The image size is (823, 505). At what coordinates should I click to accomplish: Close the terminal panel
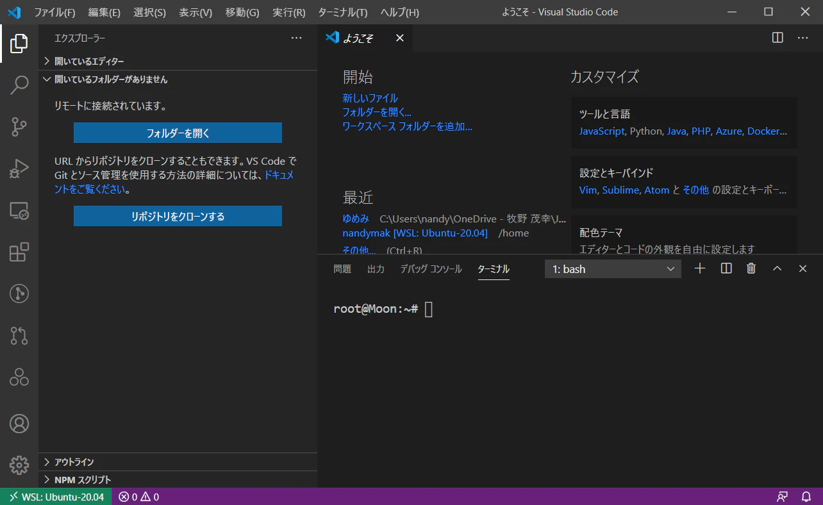pyautogui.click(x=802, y=269)
